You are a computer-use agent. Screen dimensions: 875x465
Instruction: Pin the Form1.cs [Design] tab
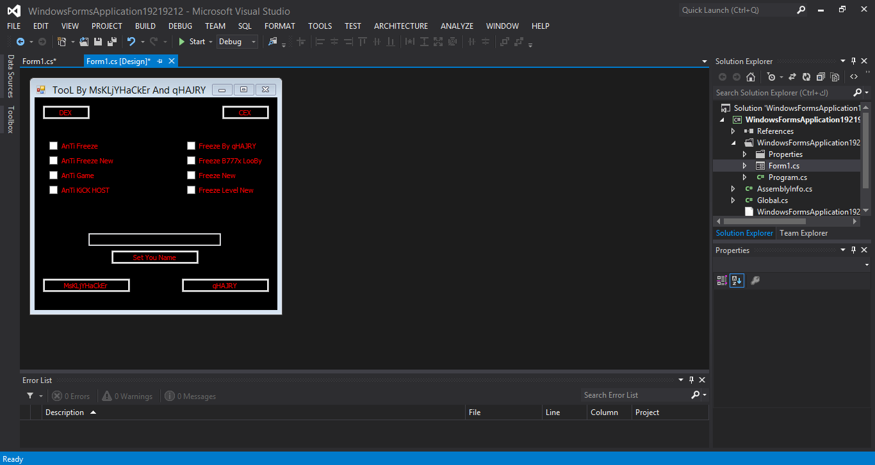160,61
